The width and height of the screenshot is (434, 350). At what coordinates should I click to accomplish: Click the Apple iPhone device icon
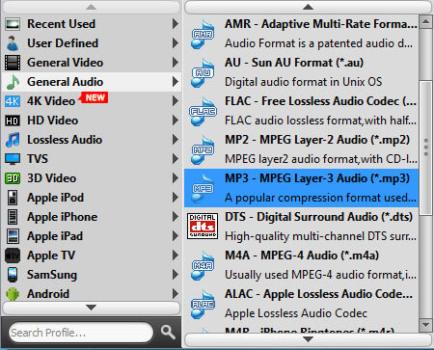coord(13,217)
